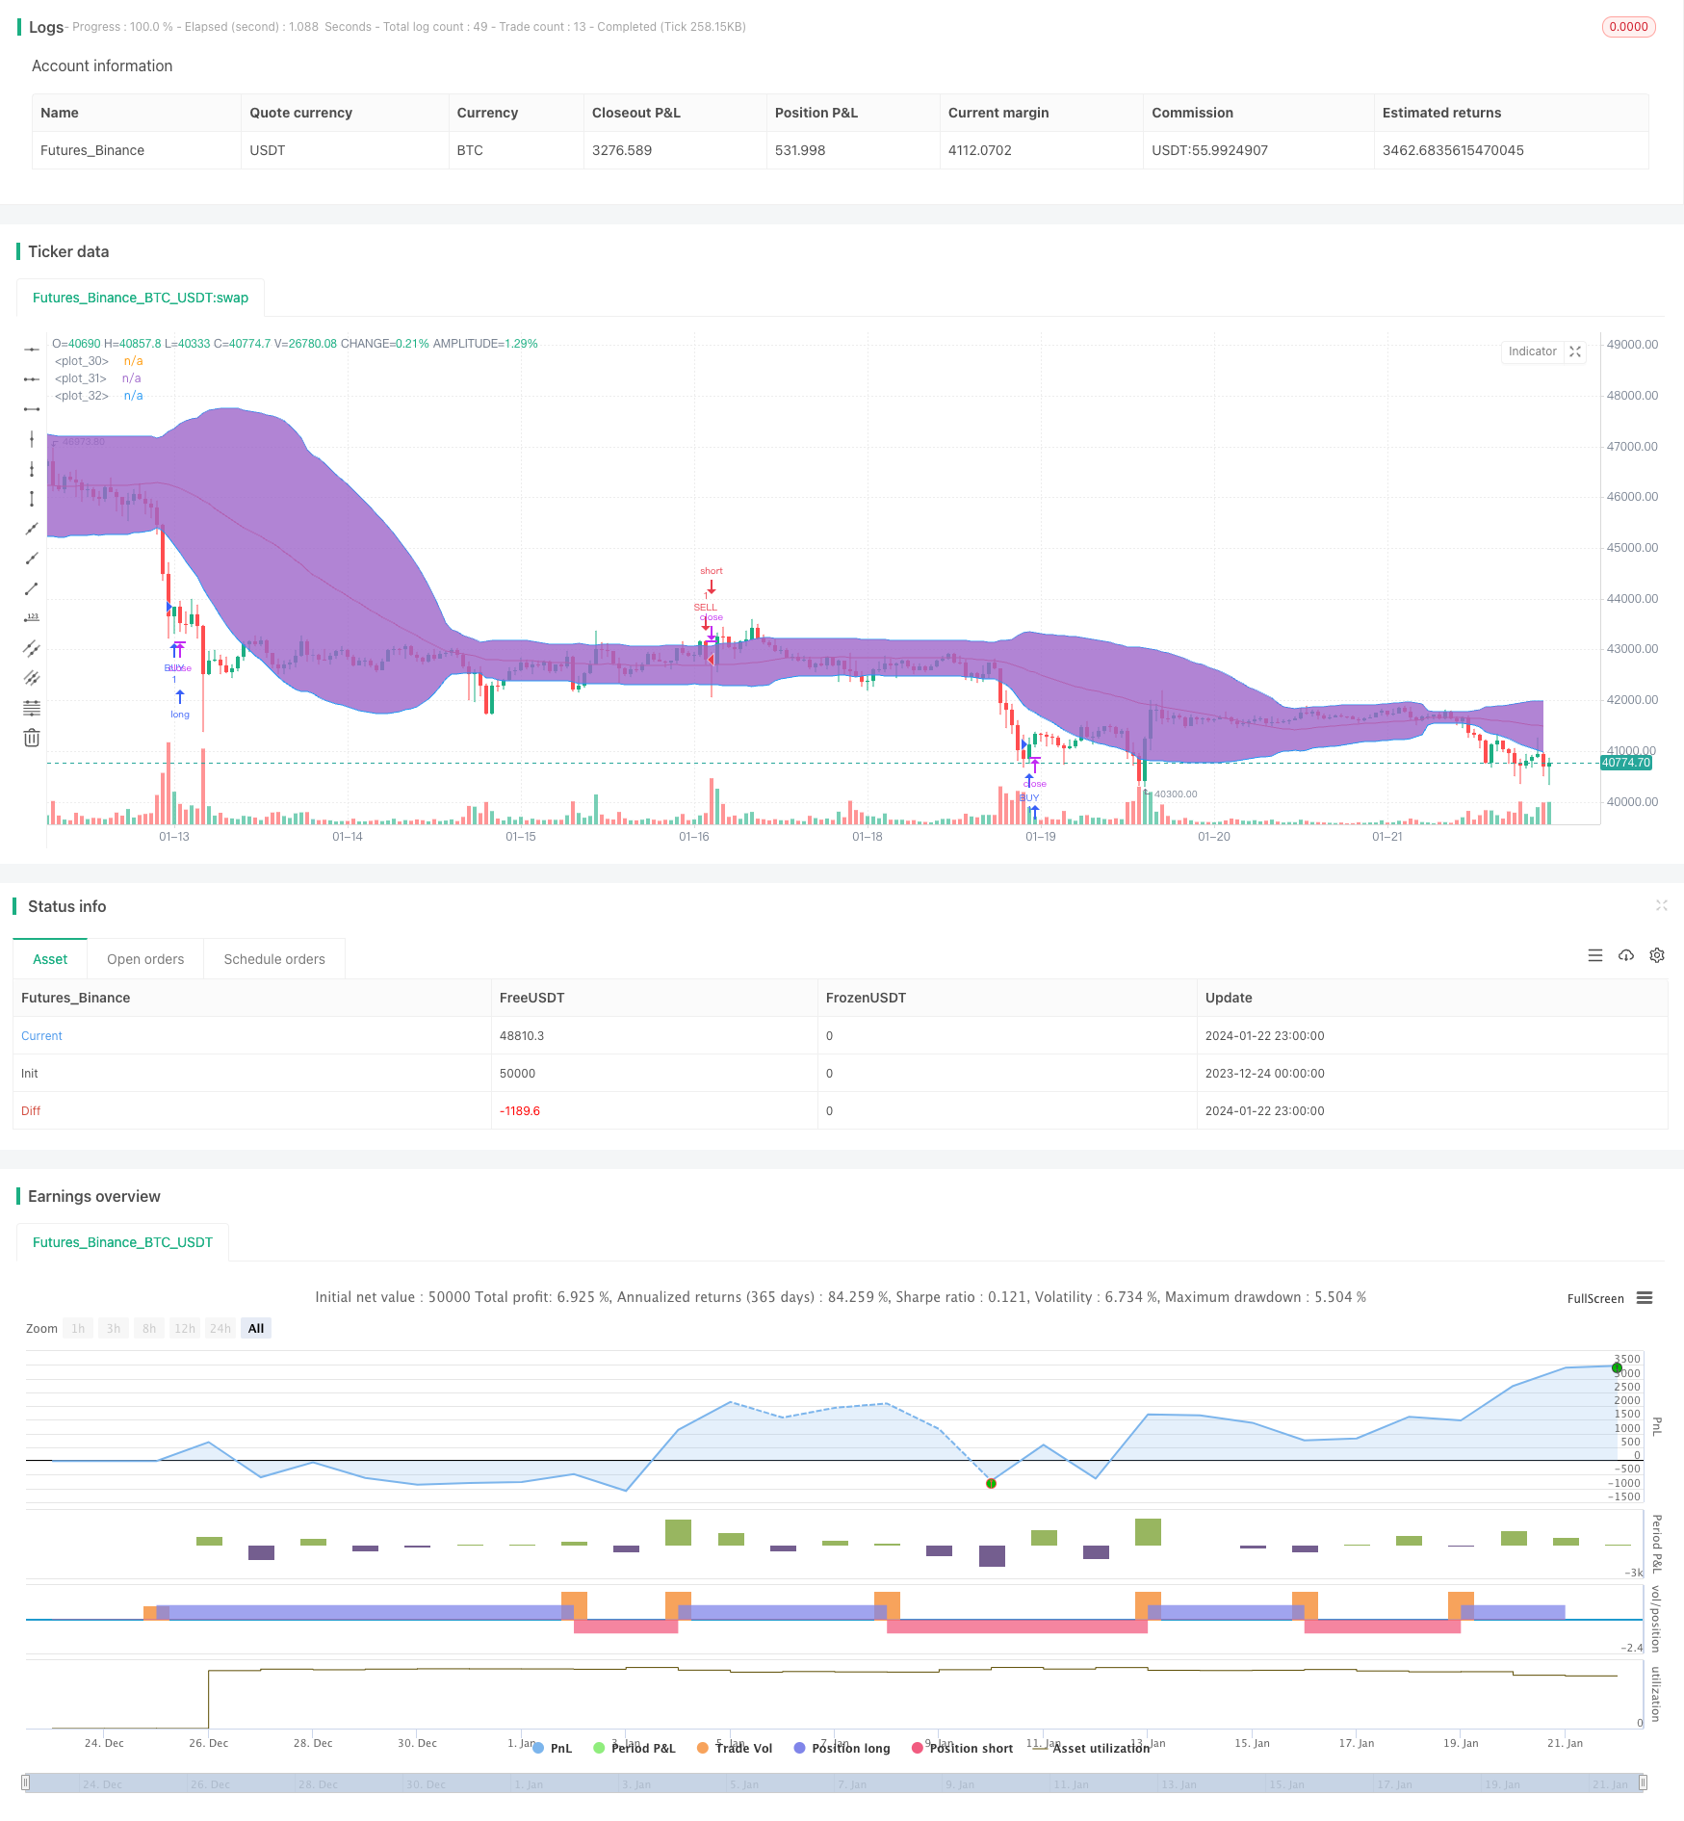
Task: Click the 40774.70 current price label
Action: [1626, 763]
